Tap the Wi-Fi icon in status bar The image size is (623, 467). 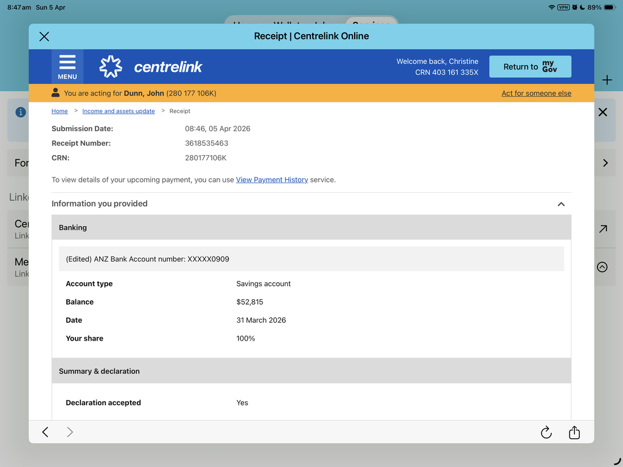tap(551, 7)
